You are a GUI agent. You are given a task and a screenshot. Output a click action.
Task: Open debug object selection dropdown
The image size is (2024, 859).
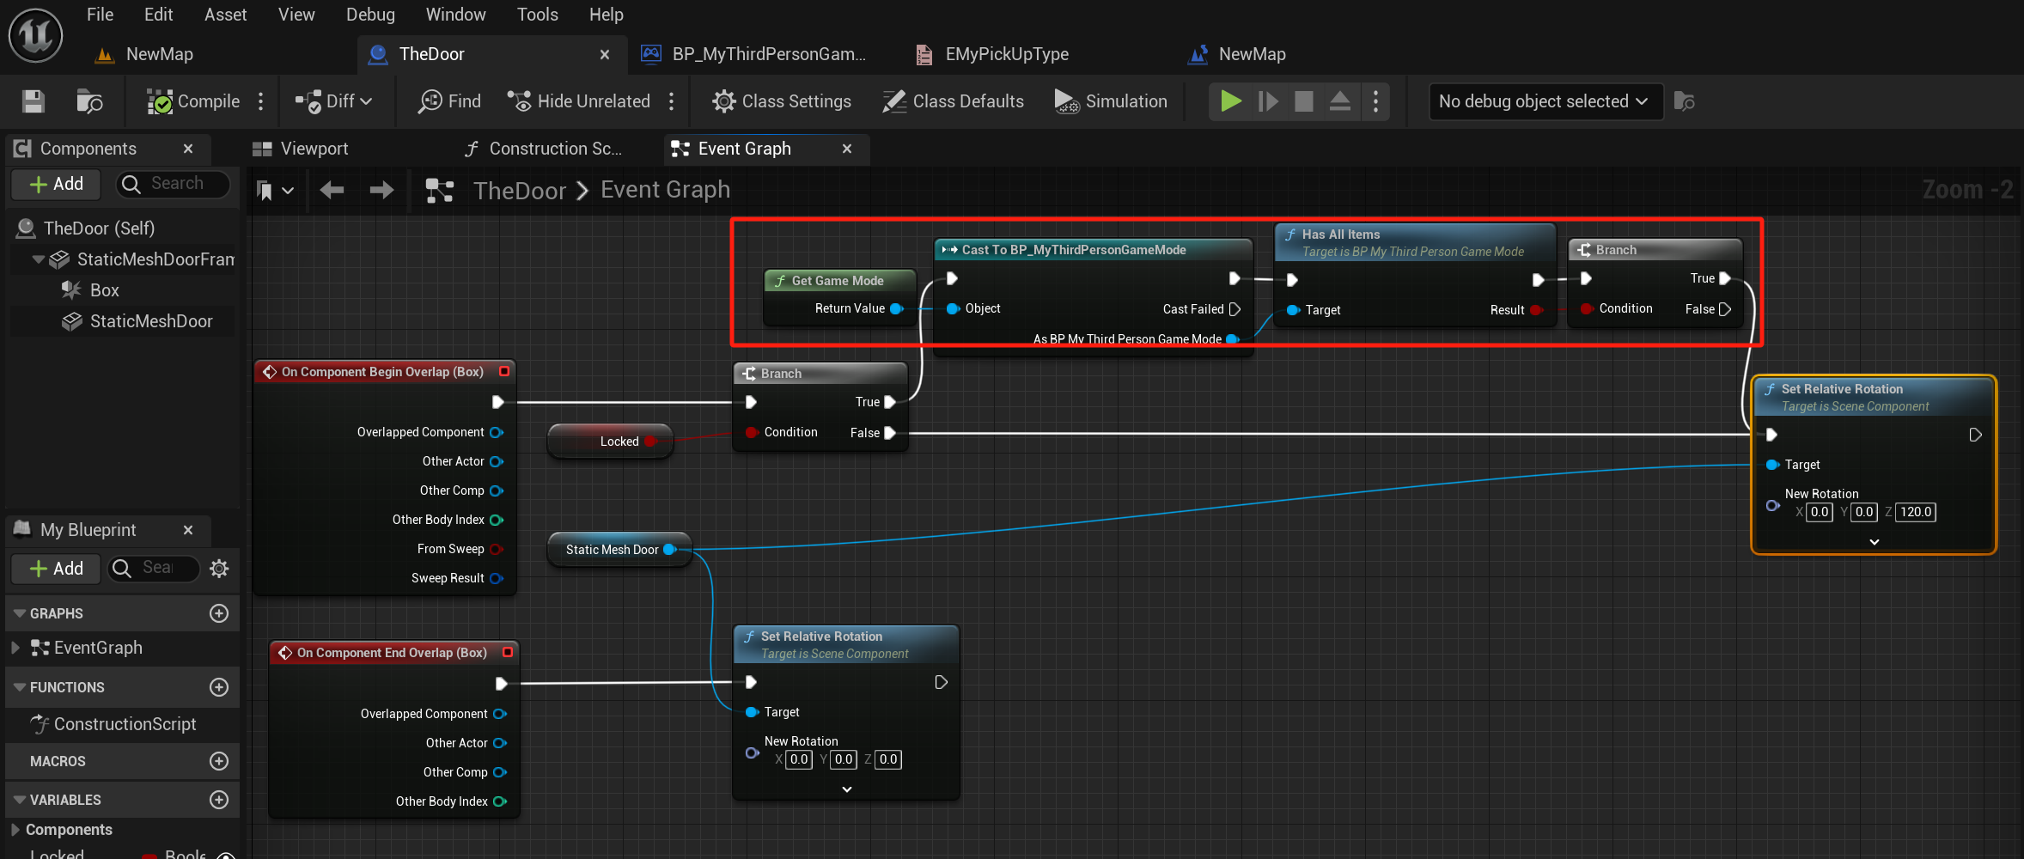tap(1545, 101)
